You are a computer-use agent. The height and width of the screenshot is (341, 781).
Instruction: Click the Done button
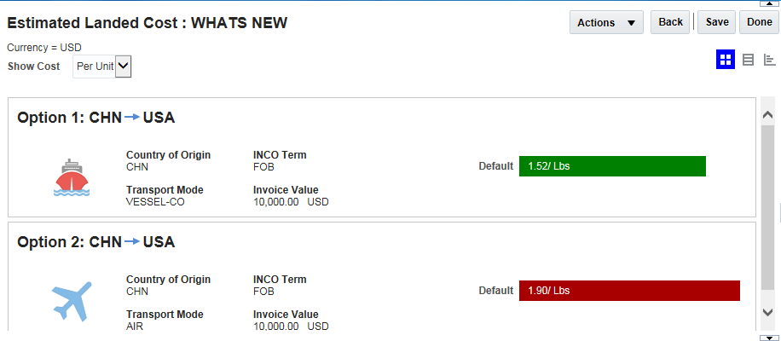[759, 23]
